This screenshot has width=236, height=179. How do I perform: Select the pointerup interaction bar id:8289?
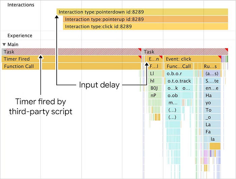(x=146, y=19)
